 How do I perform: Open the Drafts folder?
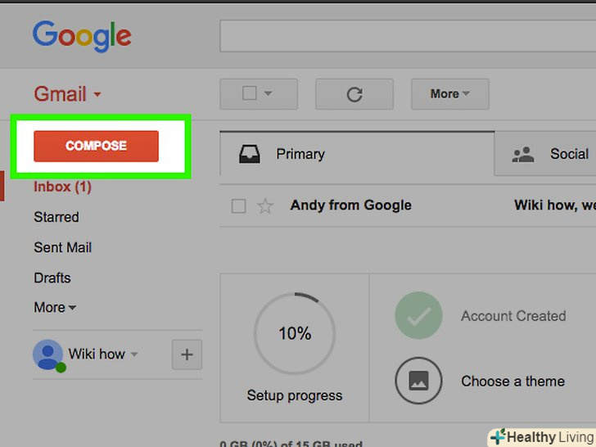click(x=52, y=278)
